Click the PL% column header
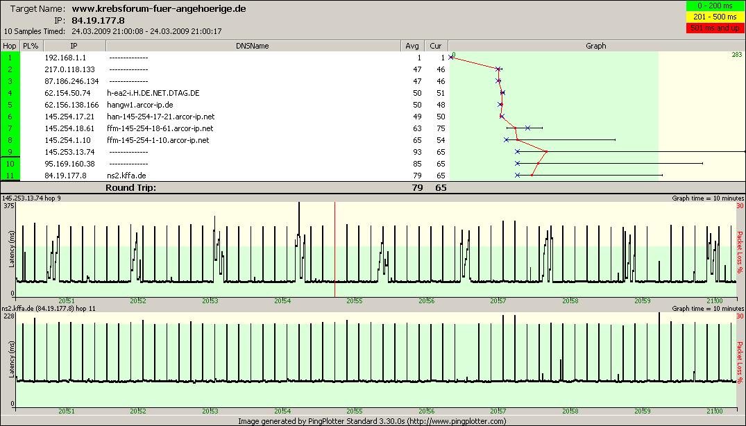 click(30, 46)
